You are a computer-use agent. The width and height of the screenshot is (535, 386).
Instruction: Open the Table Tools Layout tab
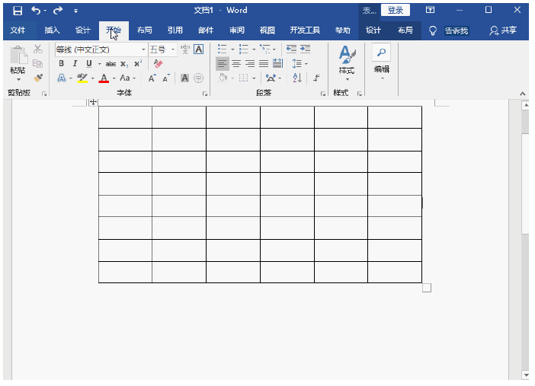[405, 30]
